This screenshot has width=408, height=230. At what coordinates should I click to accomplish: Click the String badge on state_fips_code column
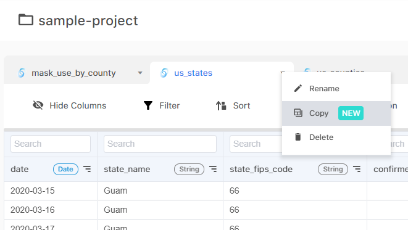[x=333, y=169]
